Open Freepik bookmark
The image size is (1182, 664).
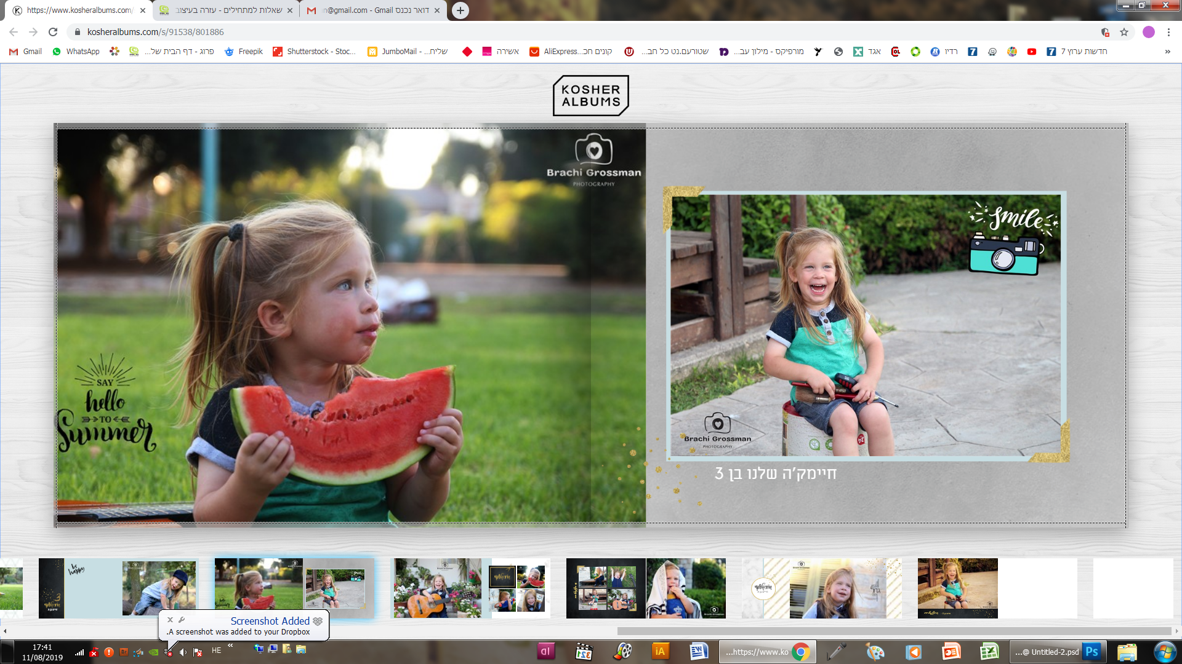244,52
